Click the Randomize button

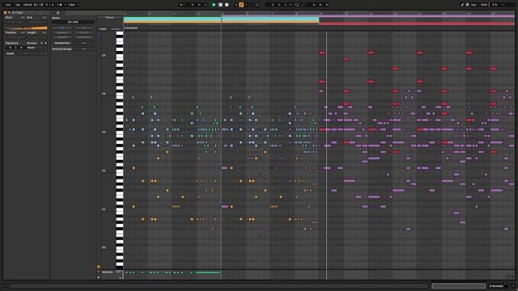pyautogui.click(x=62, y=43)
